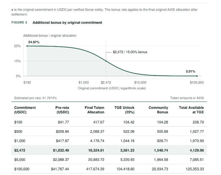Click the '$5,000' commitment cell
This screenshot has width=221, height=175.
(20, 160)
